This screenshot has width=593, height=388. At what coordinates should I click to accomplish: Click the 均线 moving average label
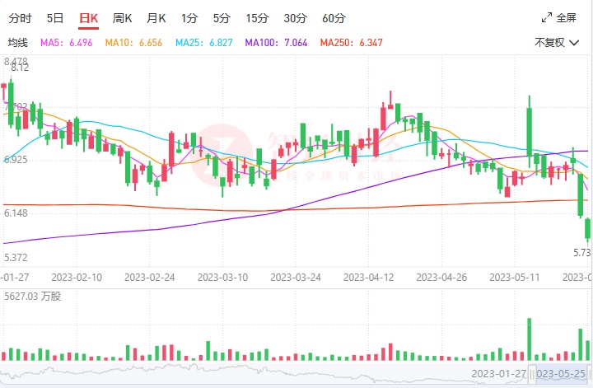[18, 42]
